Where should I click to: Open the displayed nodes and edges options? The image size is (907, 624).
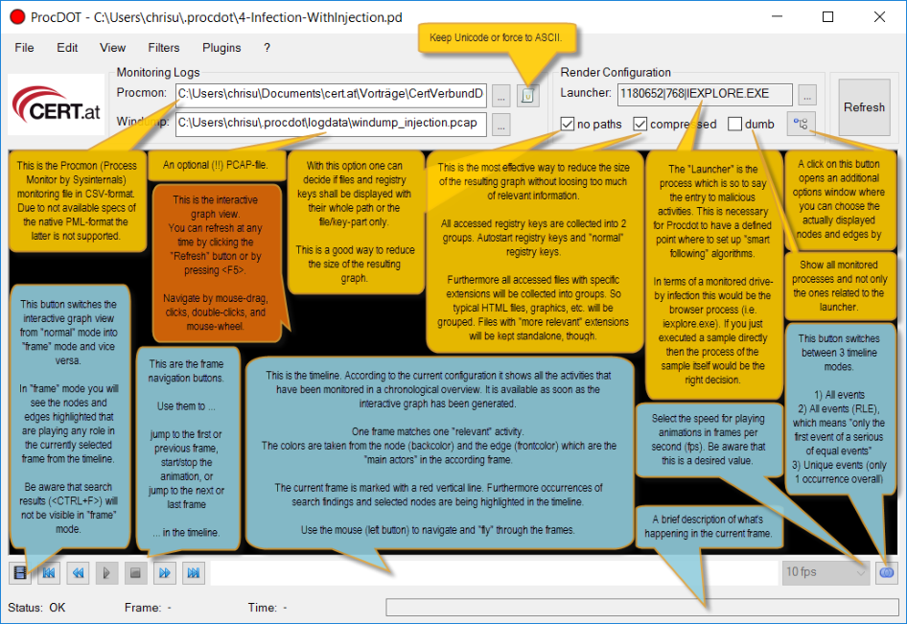(802, 123)
